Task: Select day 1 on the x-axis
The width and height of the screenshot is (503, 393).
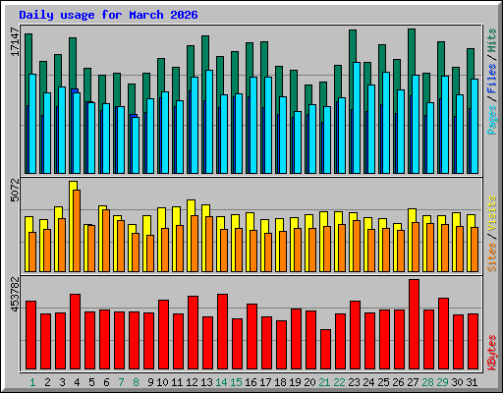Action: [x=32, y=382]
